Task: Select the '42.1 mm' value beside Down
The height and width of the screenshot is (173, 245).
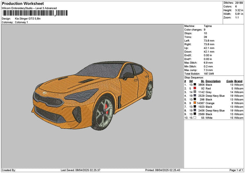Action: (209, 52)
